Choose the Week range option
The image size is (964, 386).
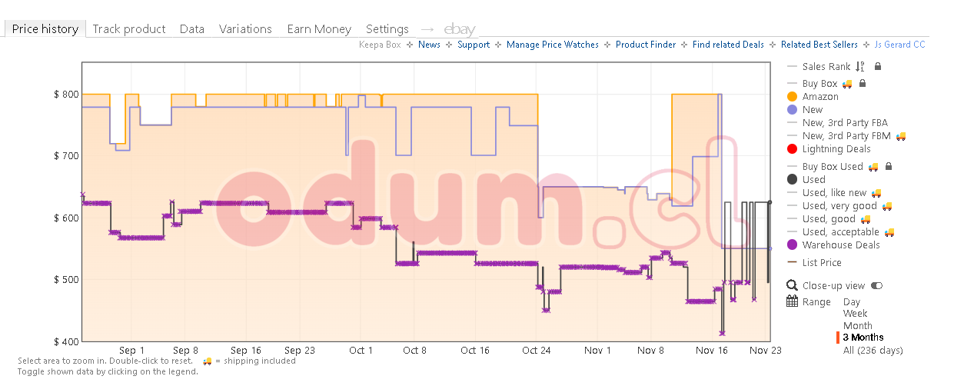pos(856,314)
